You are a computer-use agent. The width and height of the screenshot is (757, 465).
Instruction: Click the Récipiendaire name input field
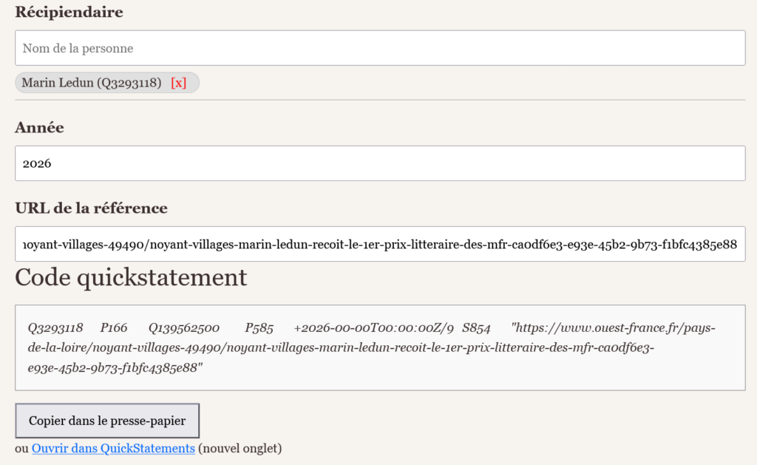(379, 48)
